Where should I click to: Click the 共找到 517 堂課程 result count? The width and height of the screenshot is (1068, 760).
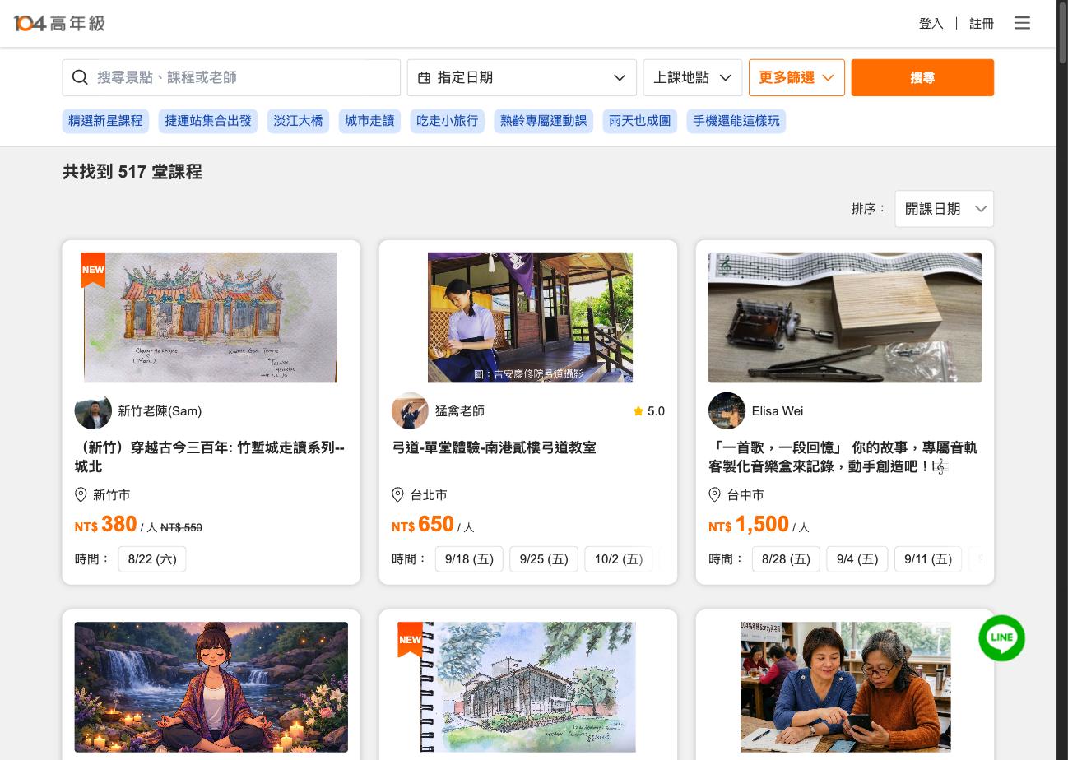pos(132,172)
